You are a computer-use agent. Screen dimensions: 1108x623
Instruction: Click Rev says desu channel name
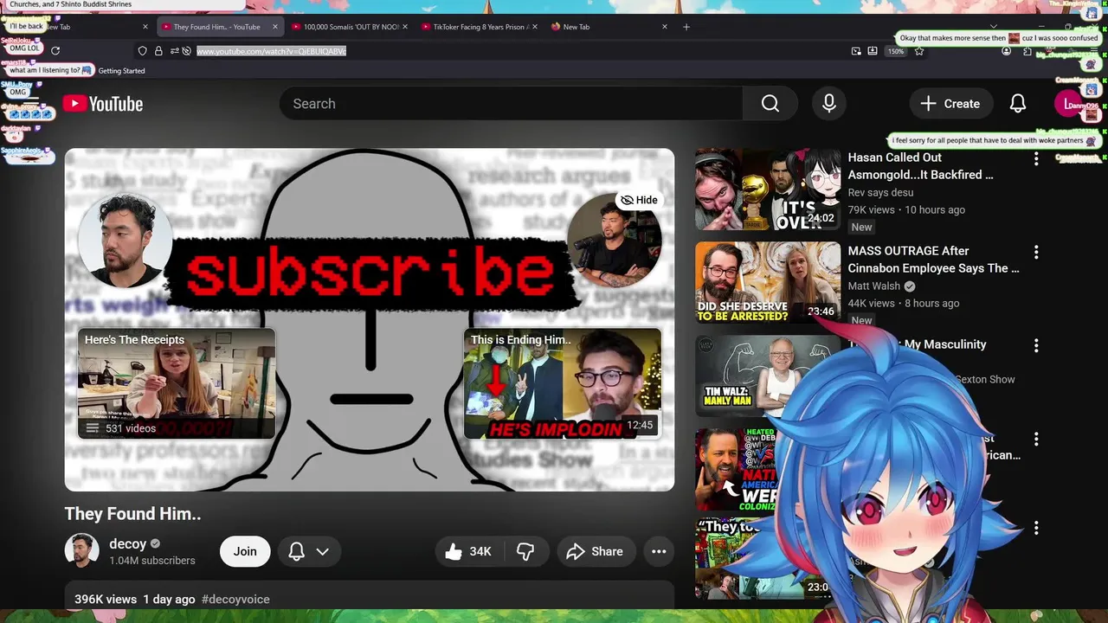(x=880, y=193)
